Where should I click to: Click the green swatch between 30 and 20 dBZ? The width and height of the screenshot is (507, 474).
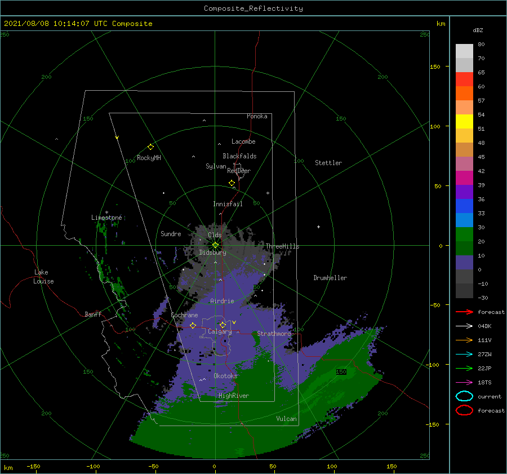(464, 234)
